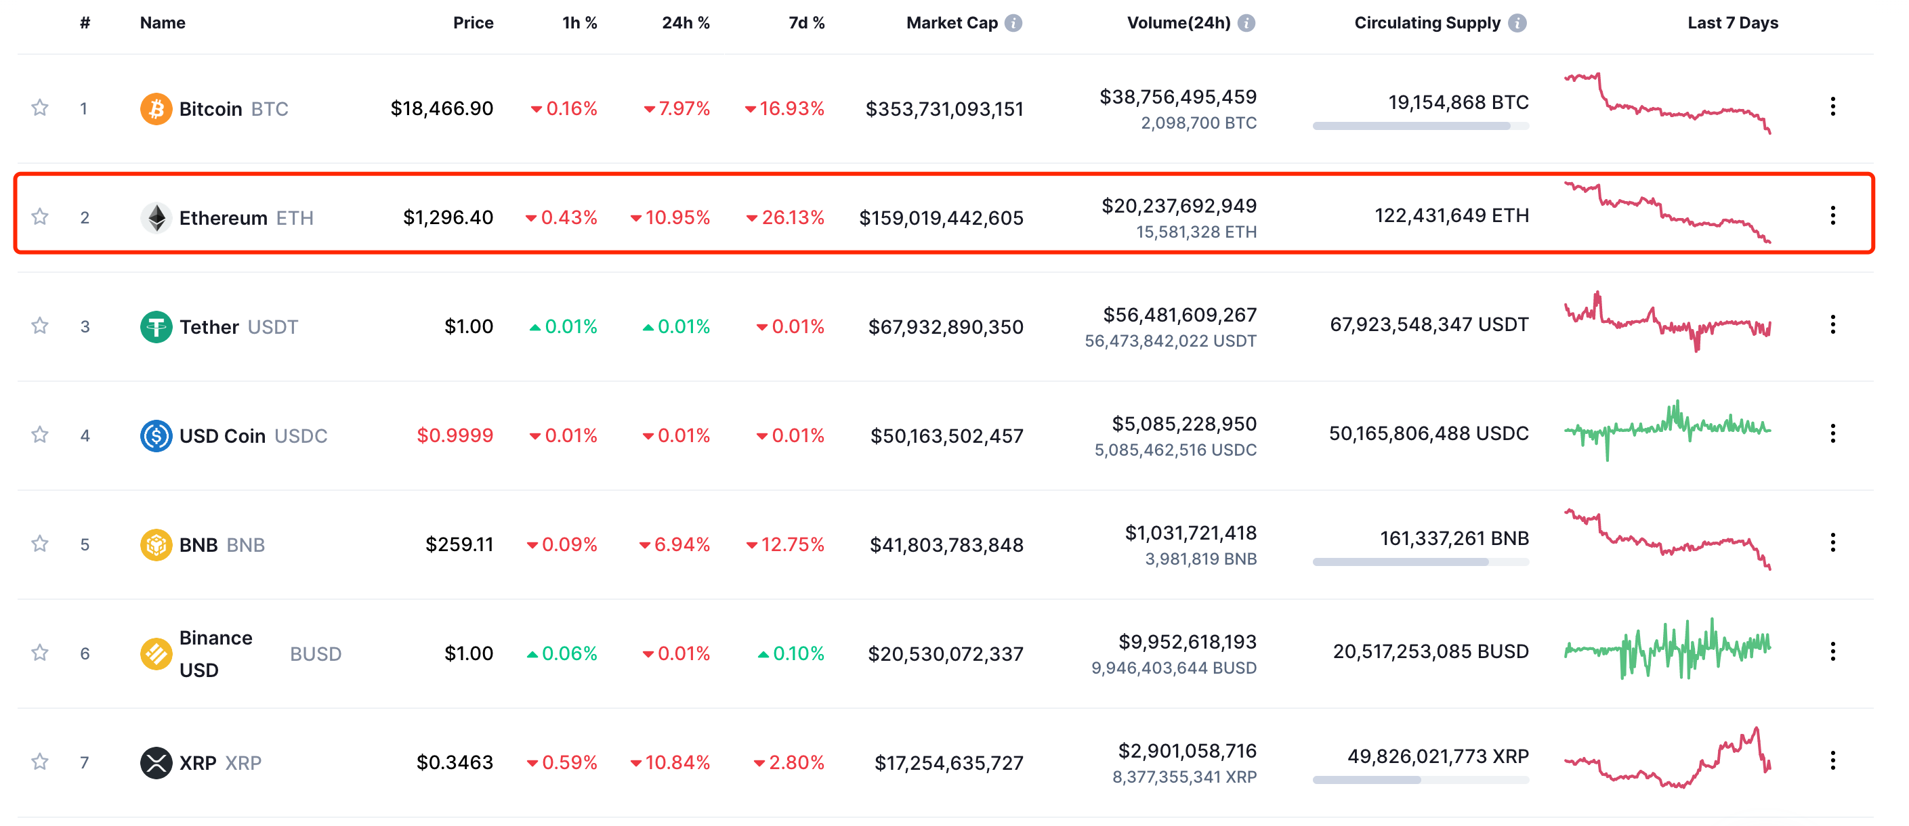Open Binance USD row more options

[x=1832, y=651]
